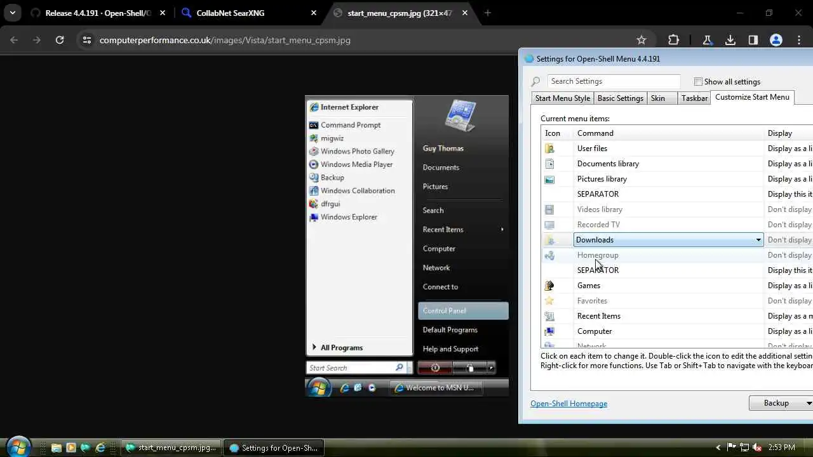The image size is (813, 457).
Task: Click the Vista start menu image
Action: click(406, 246)
